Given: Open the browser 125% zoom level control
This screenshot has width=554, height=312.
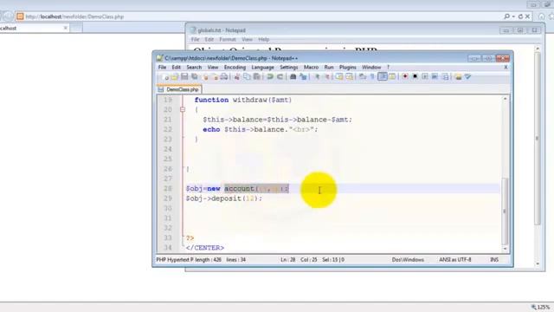Looking at the screenshot, I should [541, 307].
